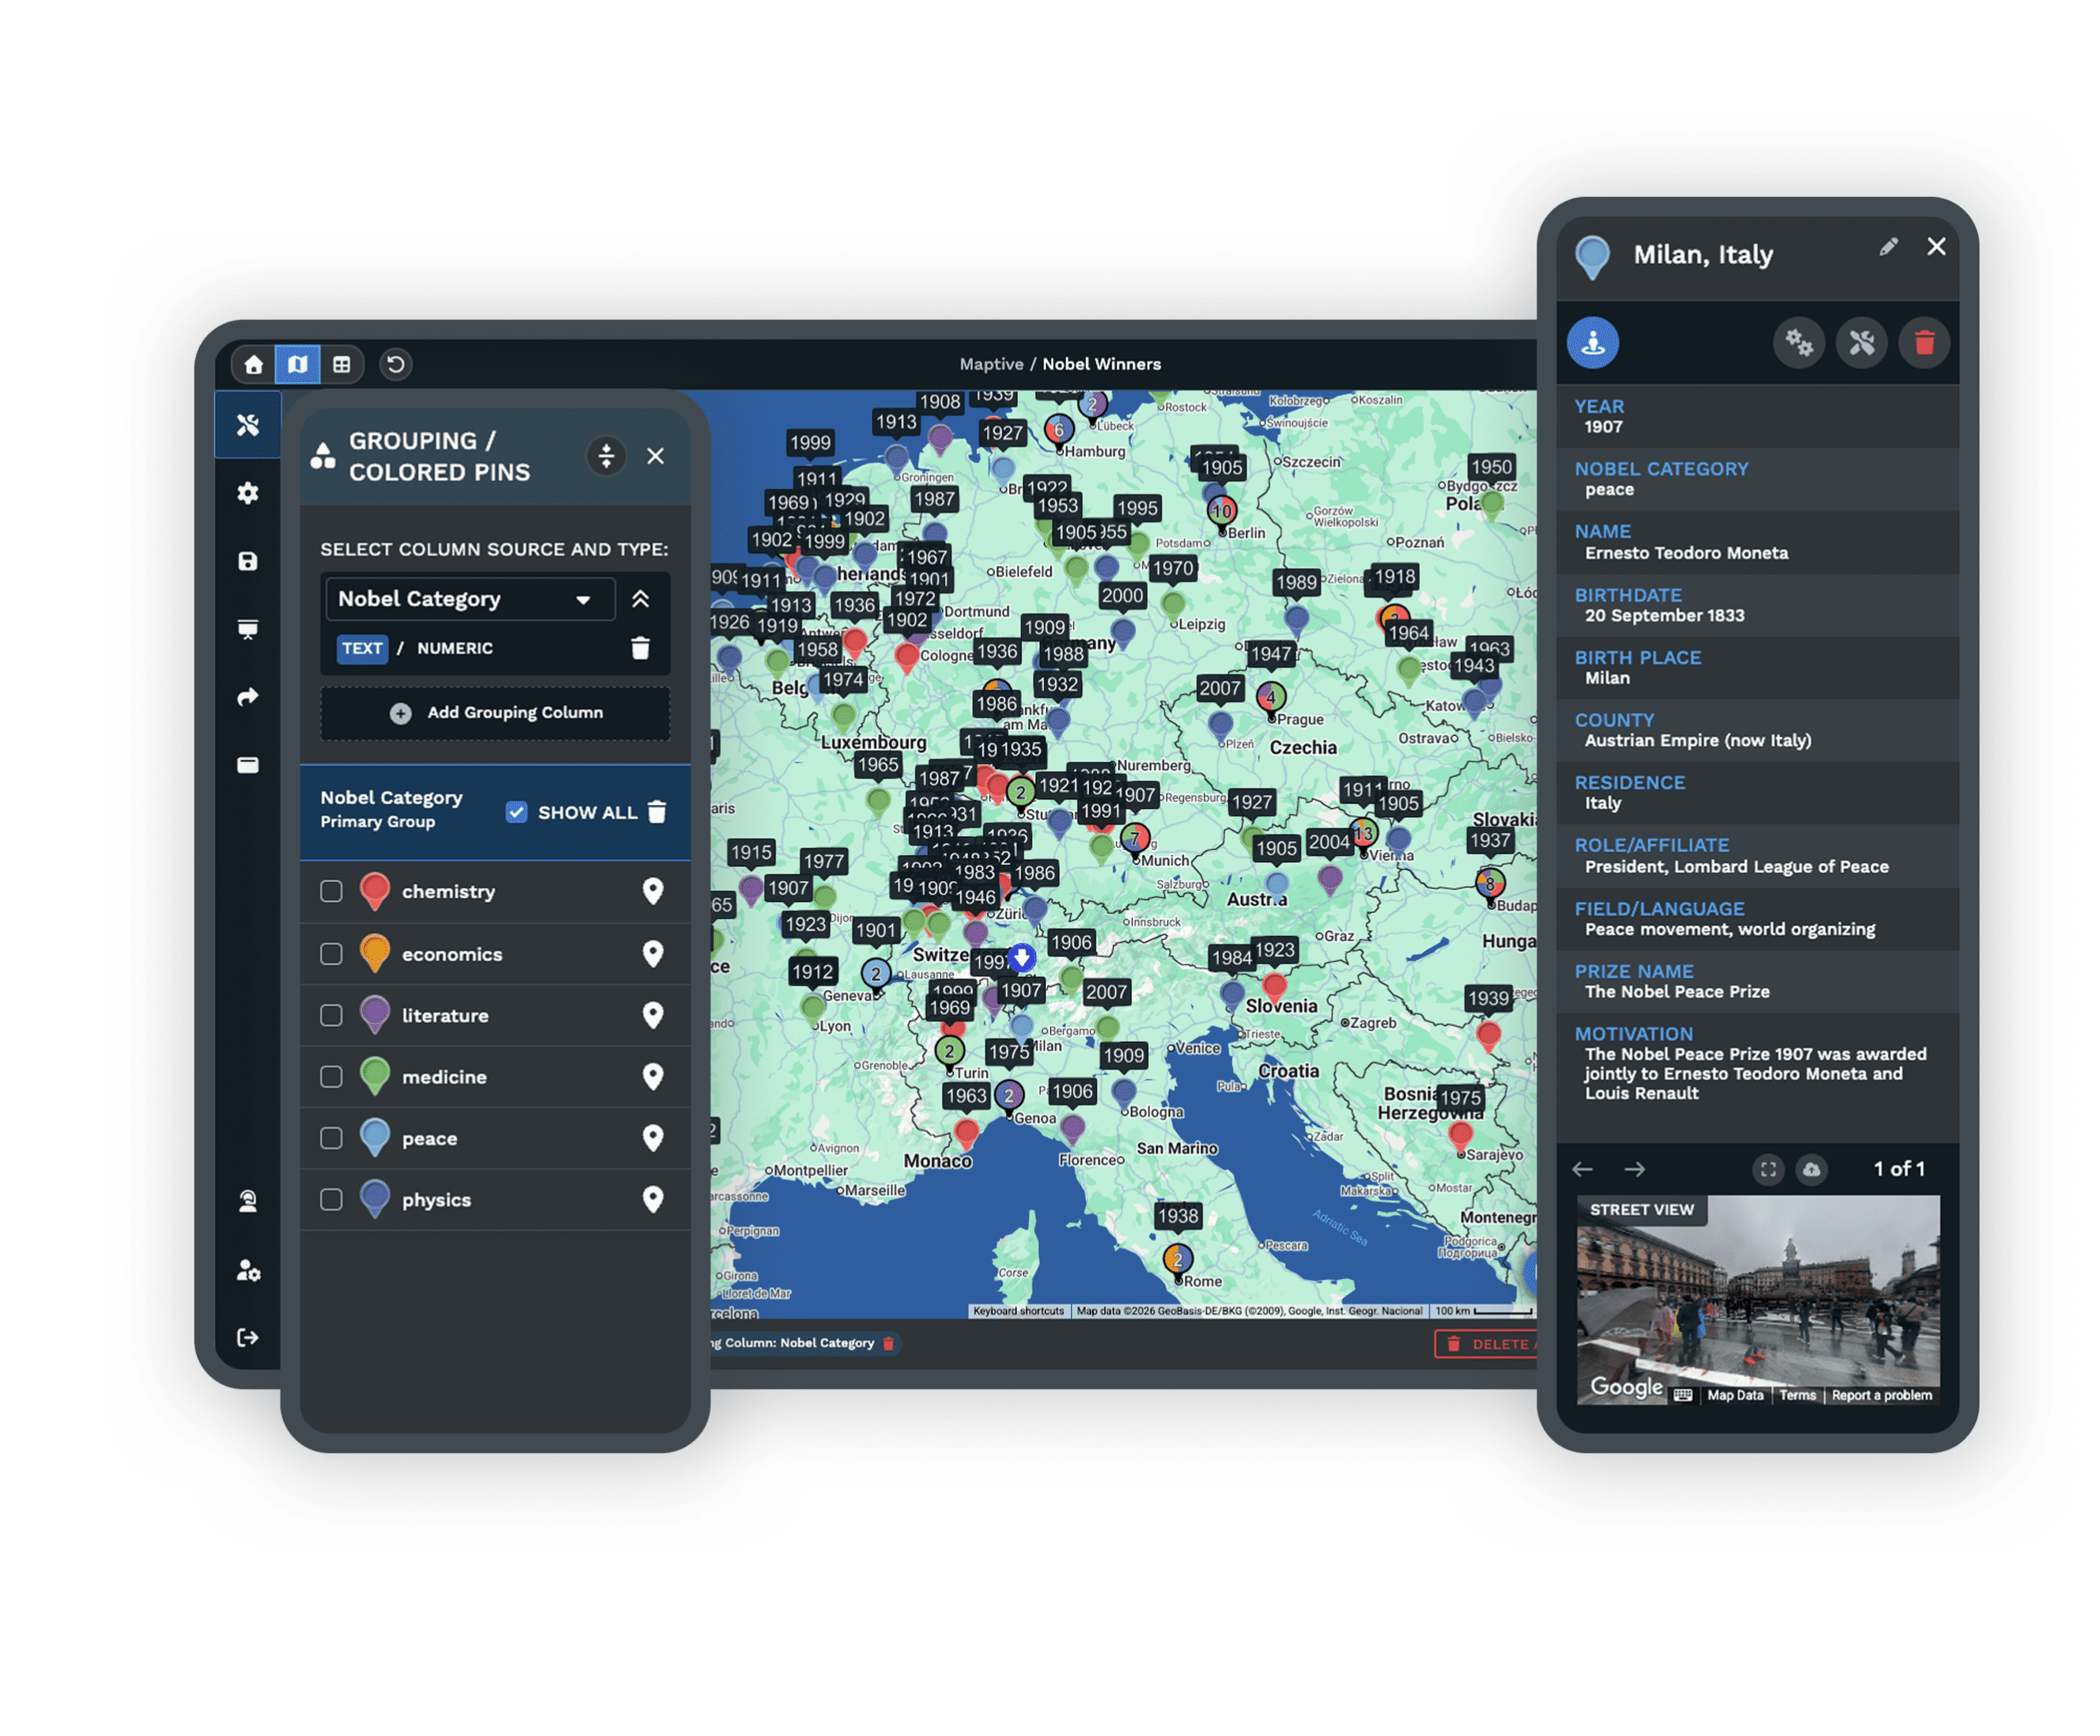The width and height of the screenshot is (2100, 1736).
Task: Open the presentation screen icon in sidebar
Action: click(248, 629)
